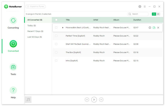
Task: Select All Converted (5) filter
Action: pyautogui.click(x=38, y=20)
